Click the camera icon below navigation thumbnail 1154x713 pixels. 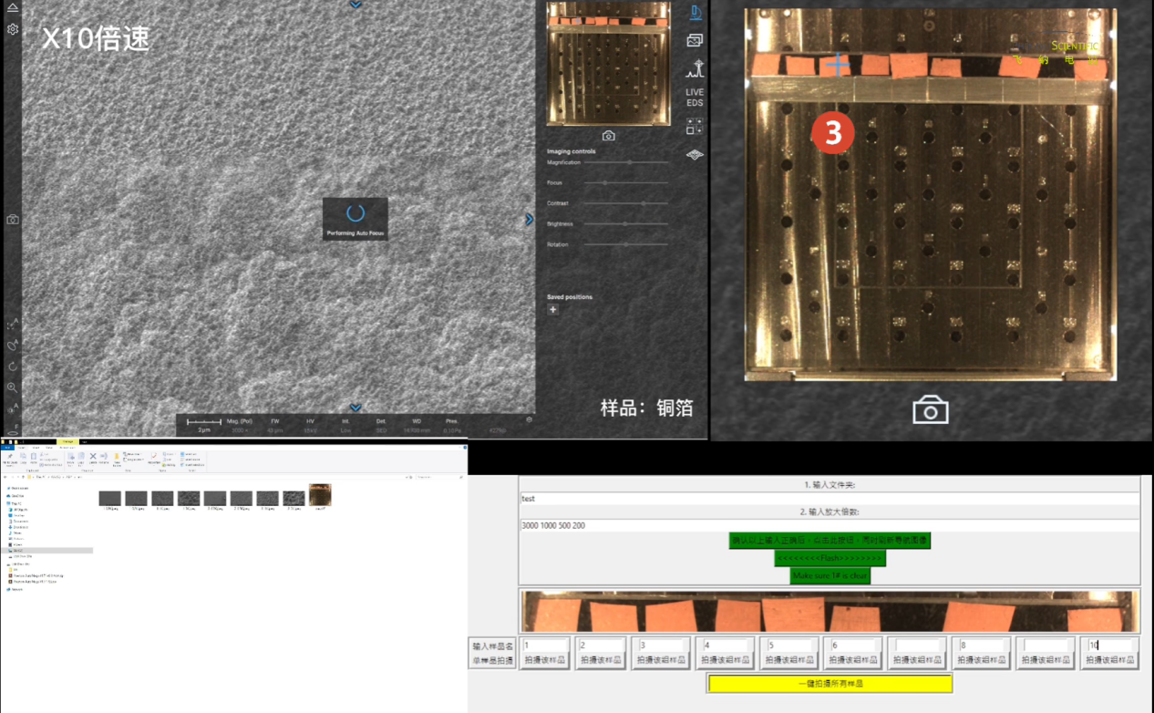coord(609,136)
